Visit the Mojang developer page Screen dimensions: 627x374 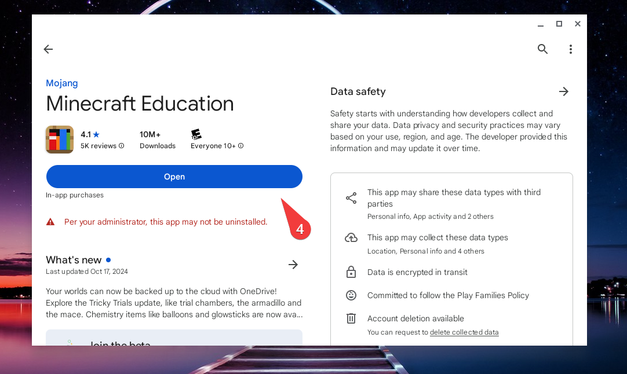click(61, 83)
